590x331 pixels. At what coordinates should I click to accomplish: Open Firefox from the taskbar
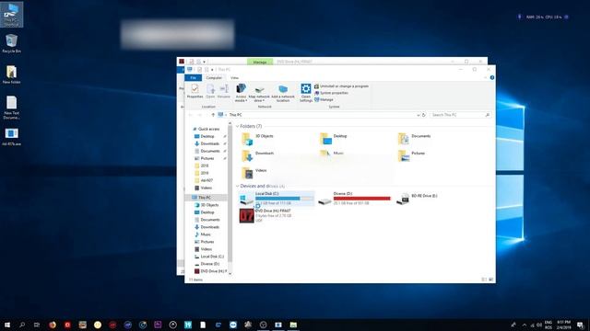(x=53, y=325)
